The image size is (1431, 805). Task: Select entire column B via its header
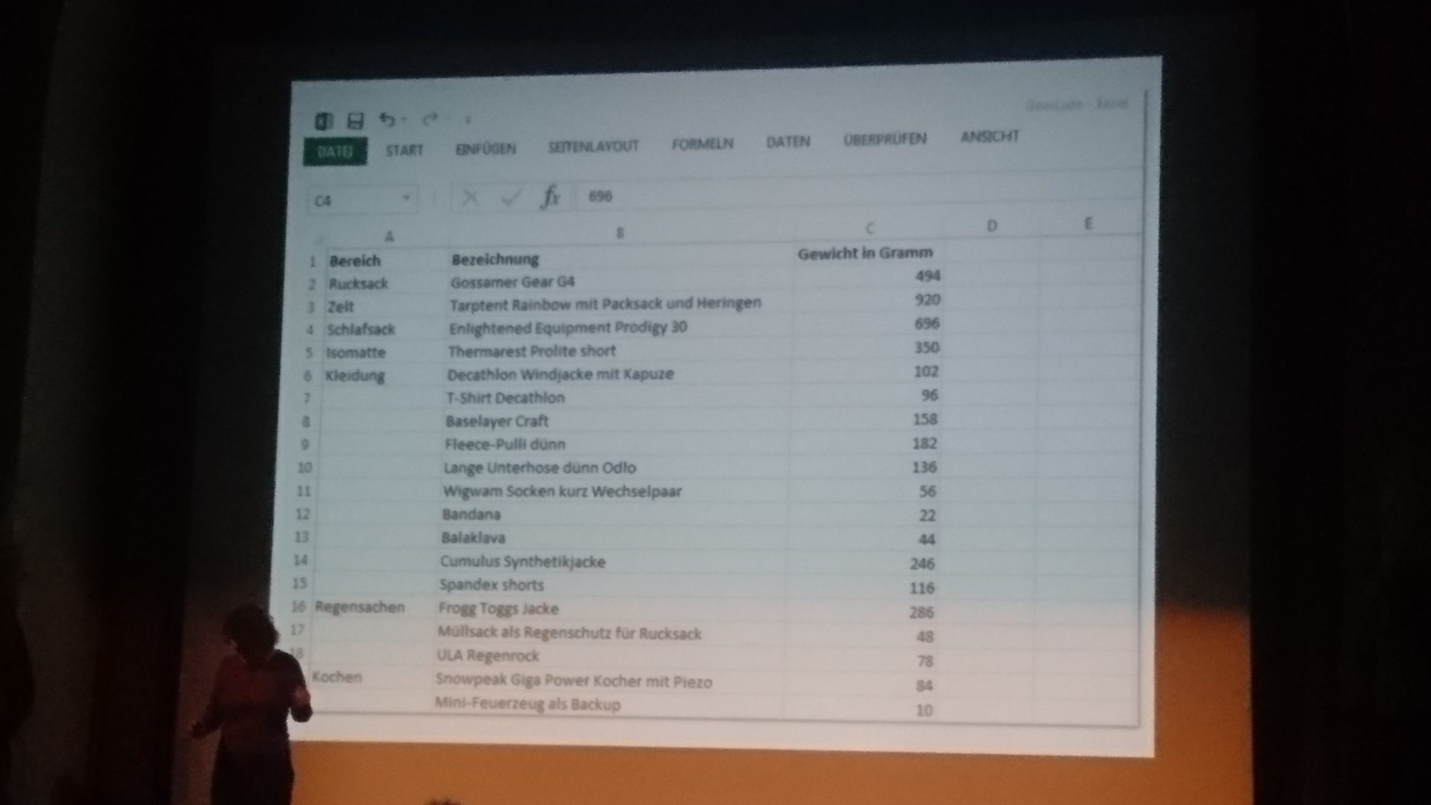coord(619,232)
